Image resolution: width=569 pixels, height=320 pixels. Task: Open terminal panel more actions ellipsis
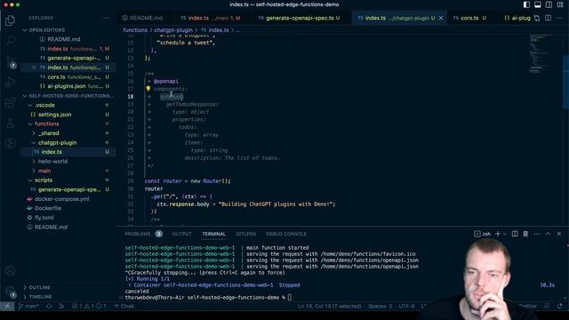pyautogui.click(x=537, y=234)
